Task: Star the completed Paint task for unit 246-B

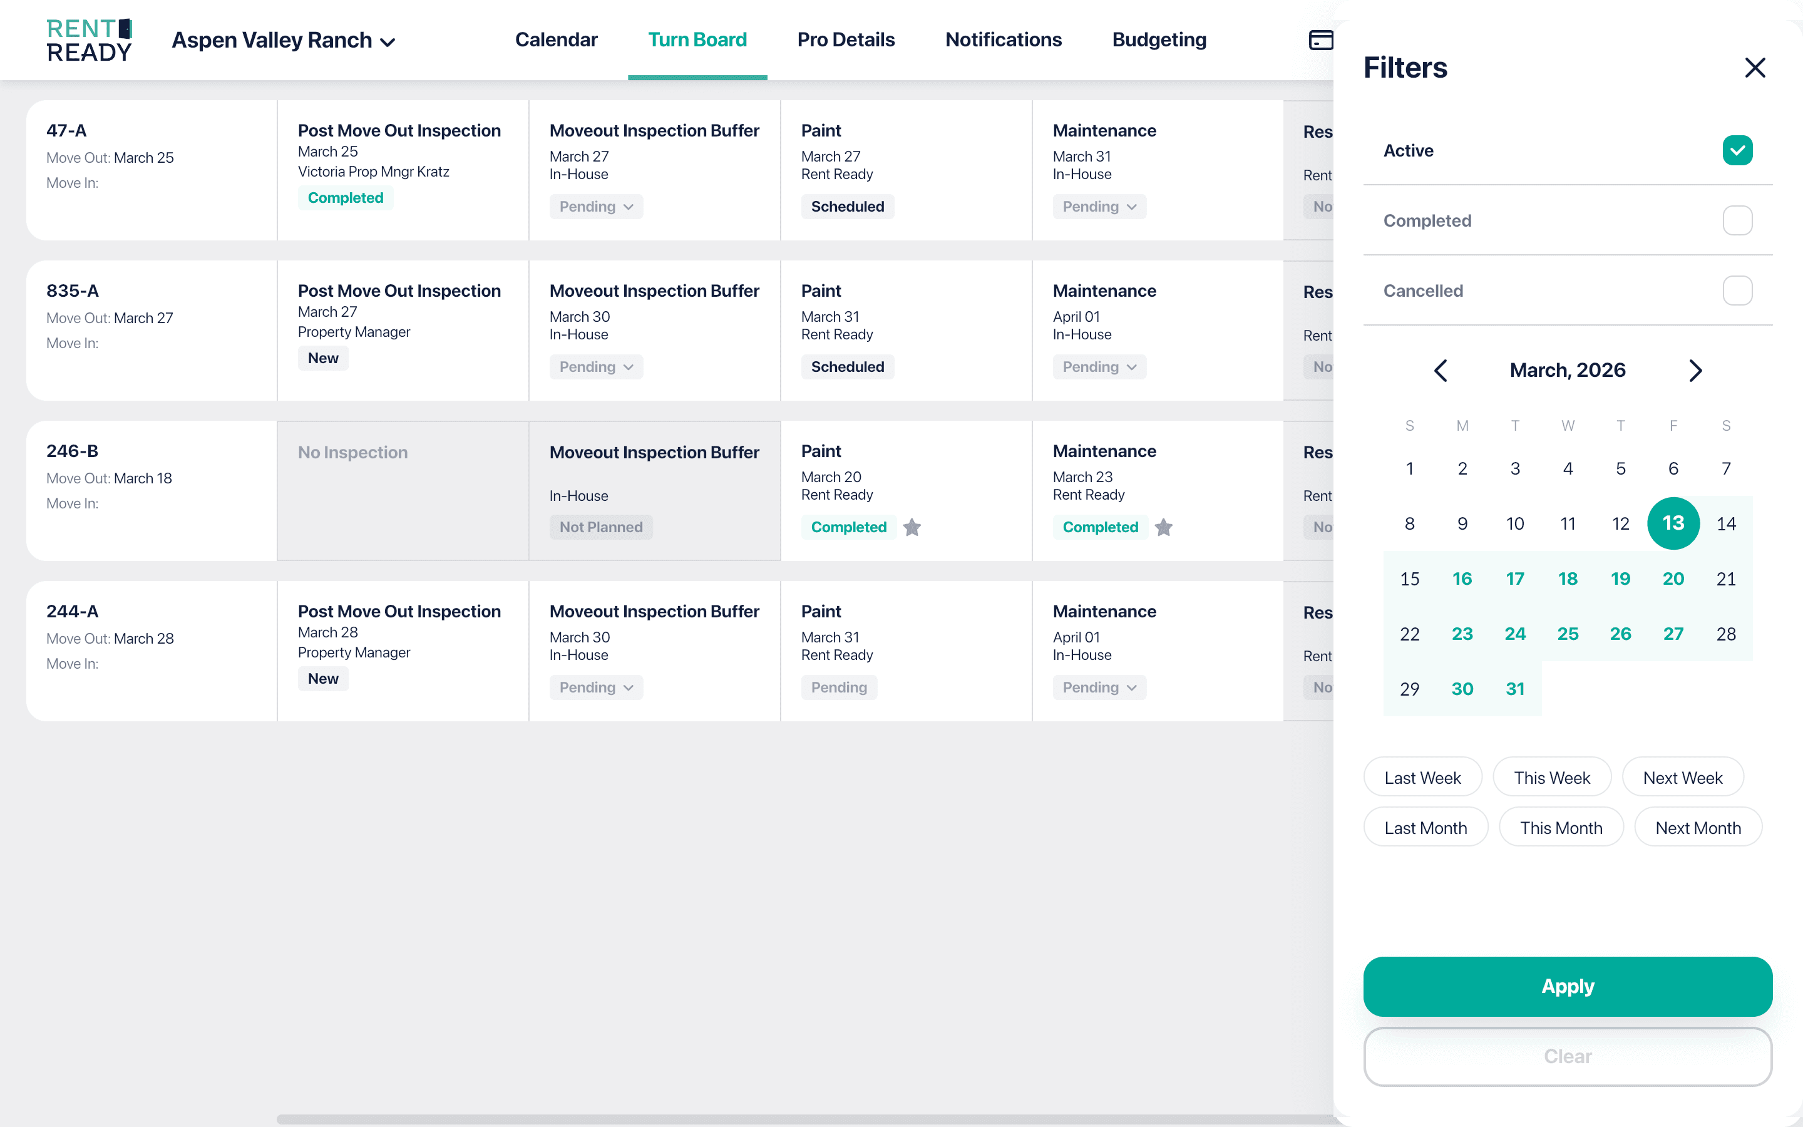Action: pos(913,527)
